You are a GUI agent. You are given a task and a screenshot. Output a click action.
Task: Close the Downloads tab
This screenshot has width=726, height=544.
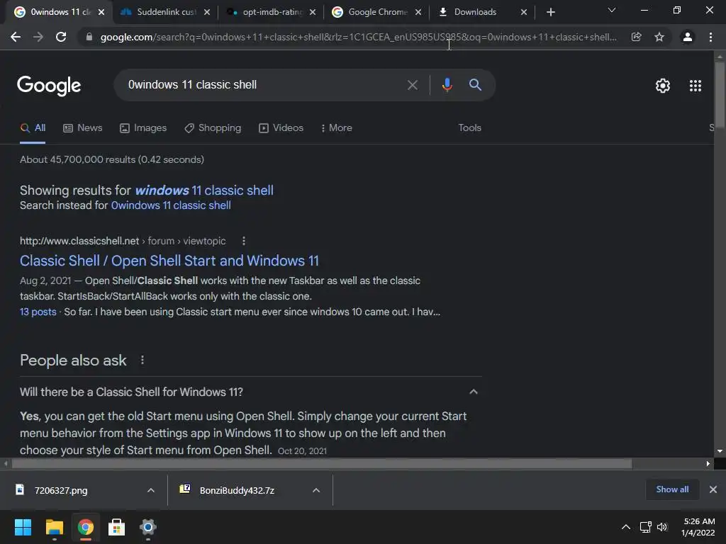[524, 12]
